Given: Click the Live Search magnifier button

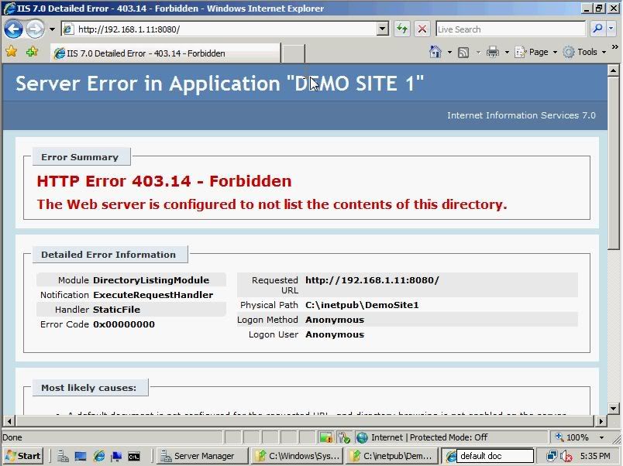Looking at the screenshot, I should pyautogui.click(x=597, y=29).
